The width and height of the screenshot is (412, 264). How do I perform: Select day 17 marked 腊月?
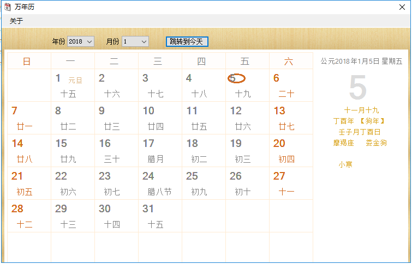coord(160,150)
